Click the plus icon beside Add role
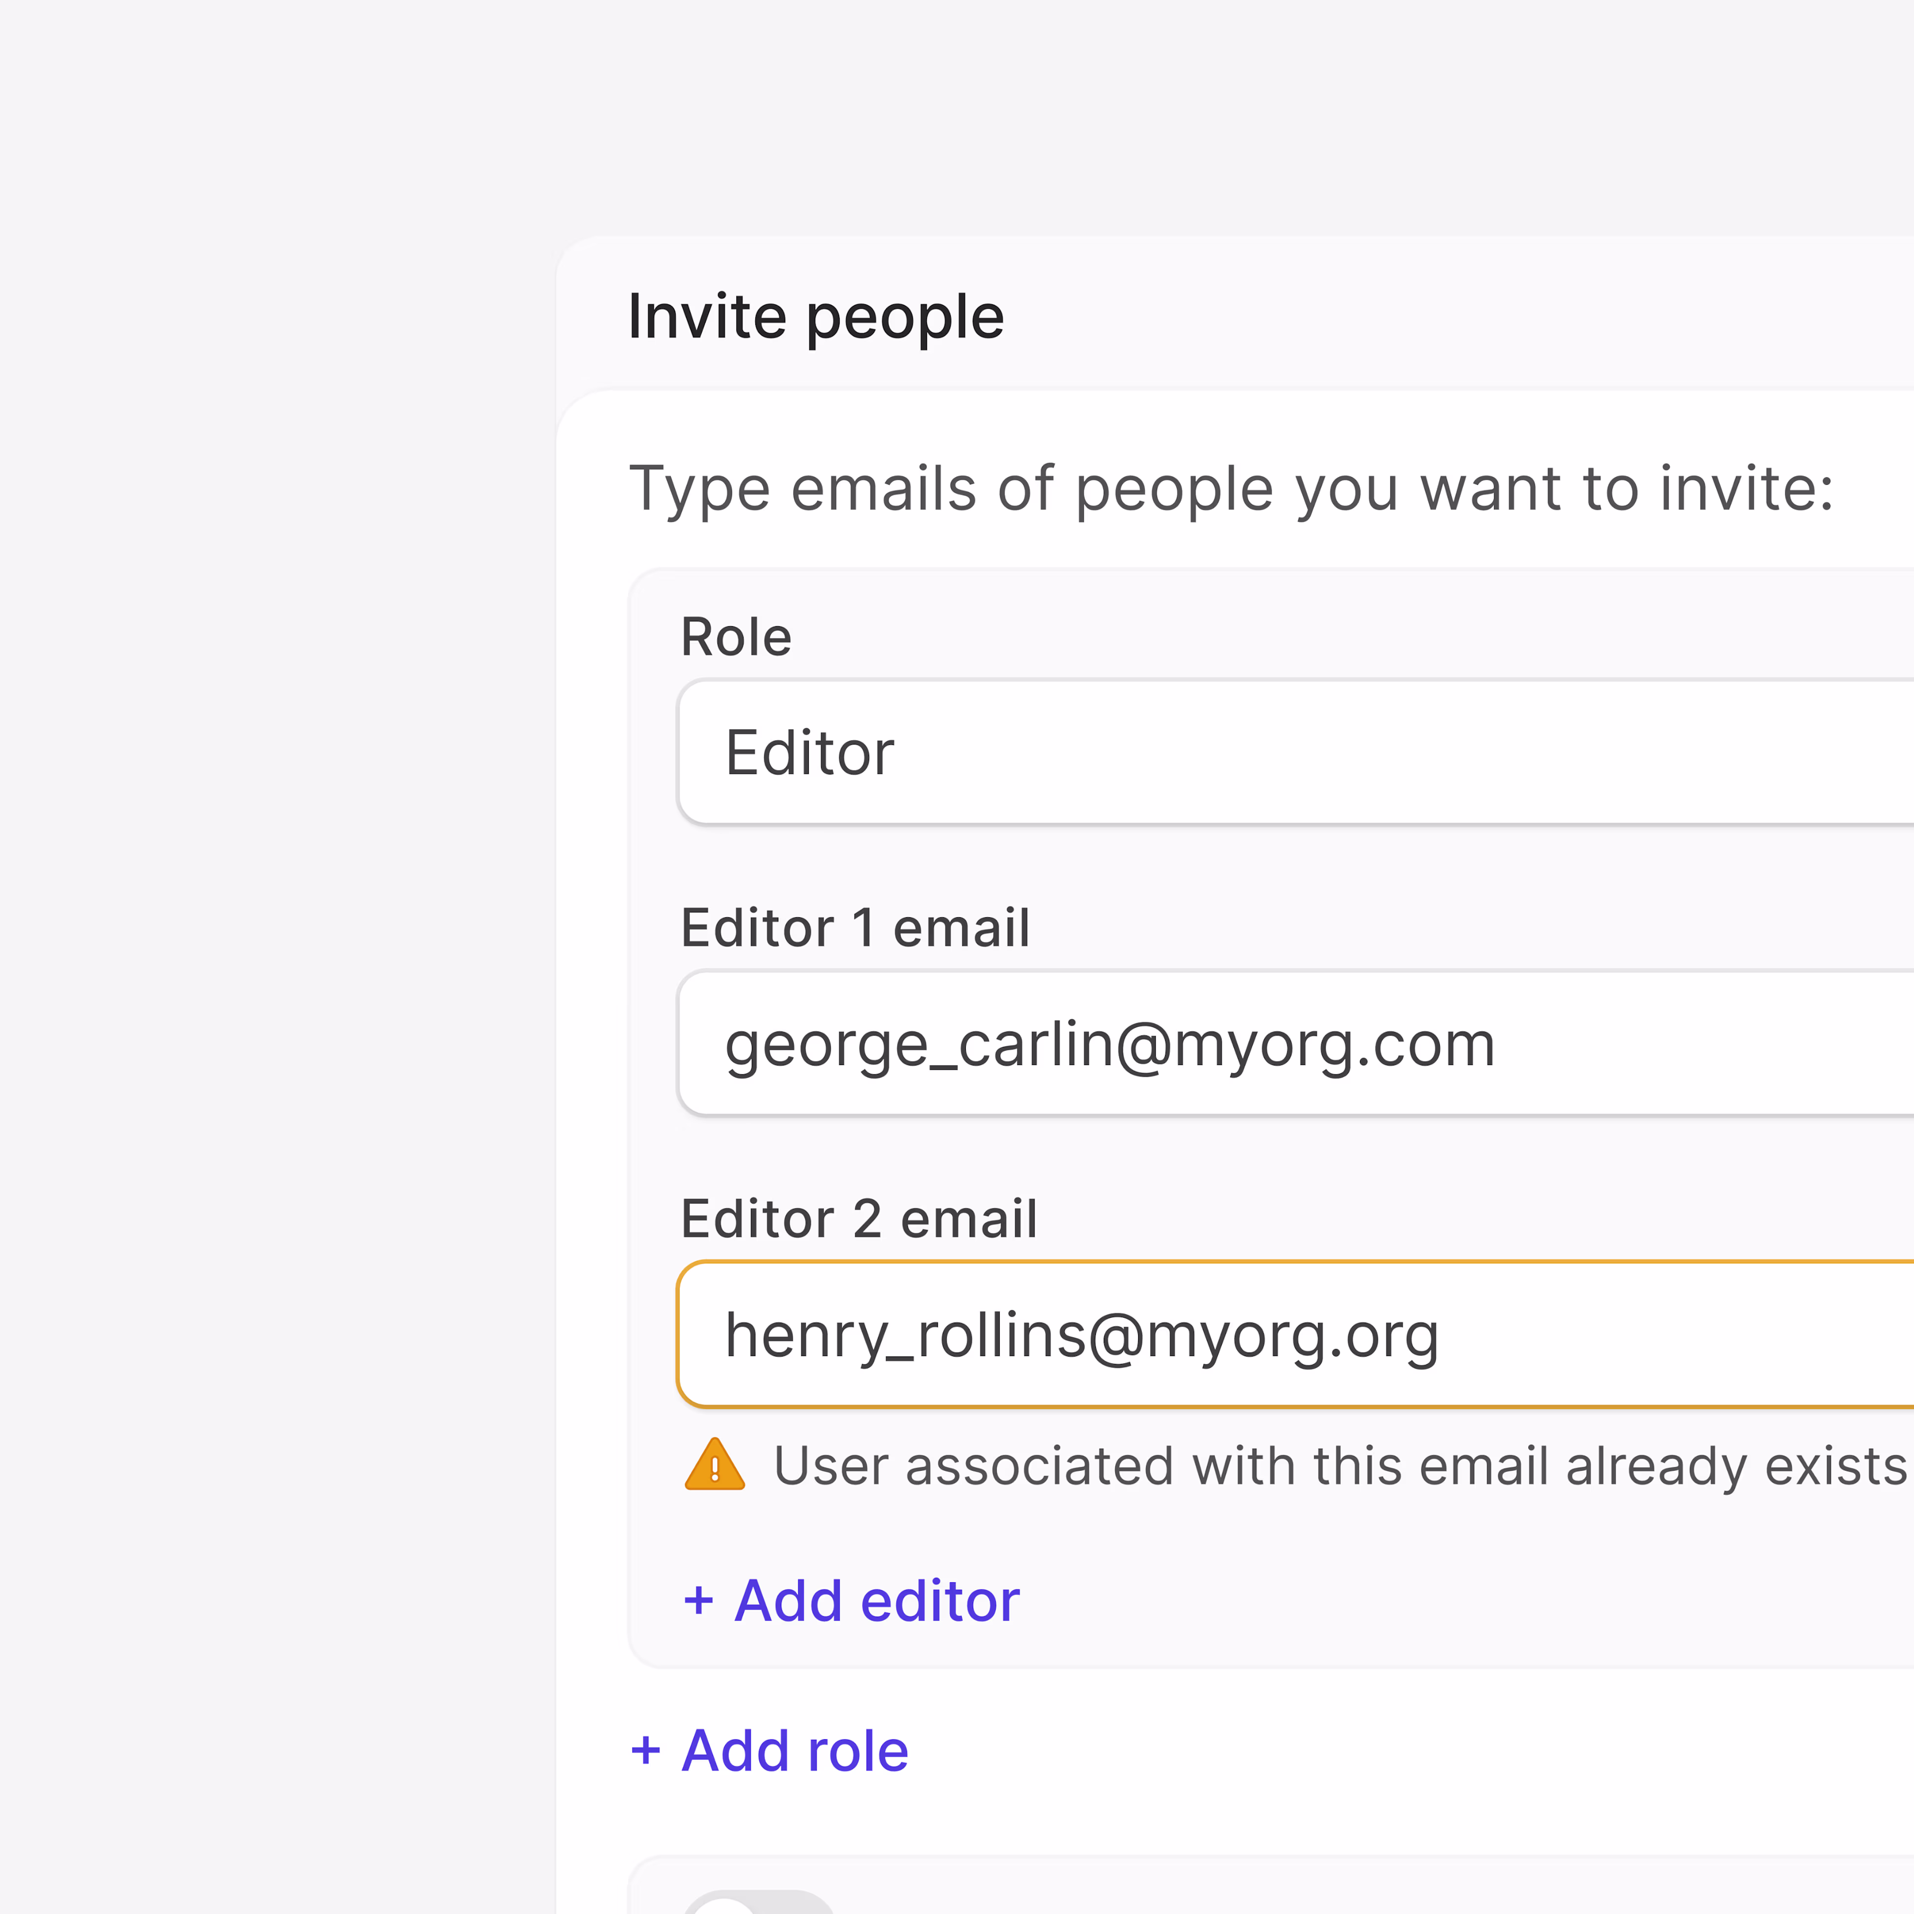1914x1914 pixels. click(645, 1750)
